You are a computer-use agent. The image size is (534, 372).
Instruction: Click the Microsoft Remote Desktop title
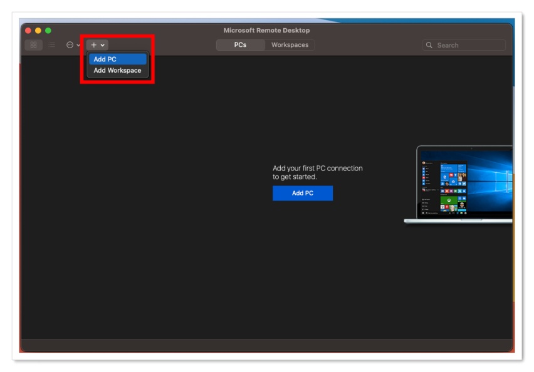click(x=266, y=30)
